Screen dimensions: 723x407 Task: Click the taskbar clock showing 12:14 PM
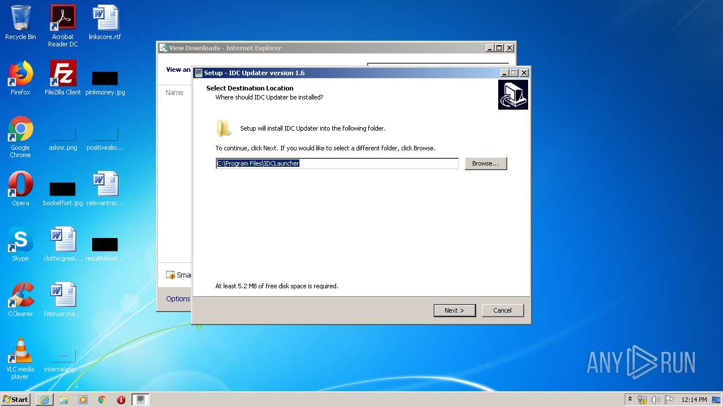[x=694, y=400]
